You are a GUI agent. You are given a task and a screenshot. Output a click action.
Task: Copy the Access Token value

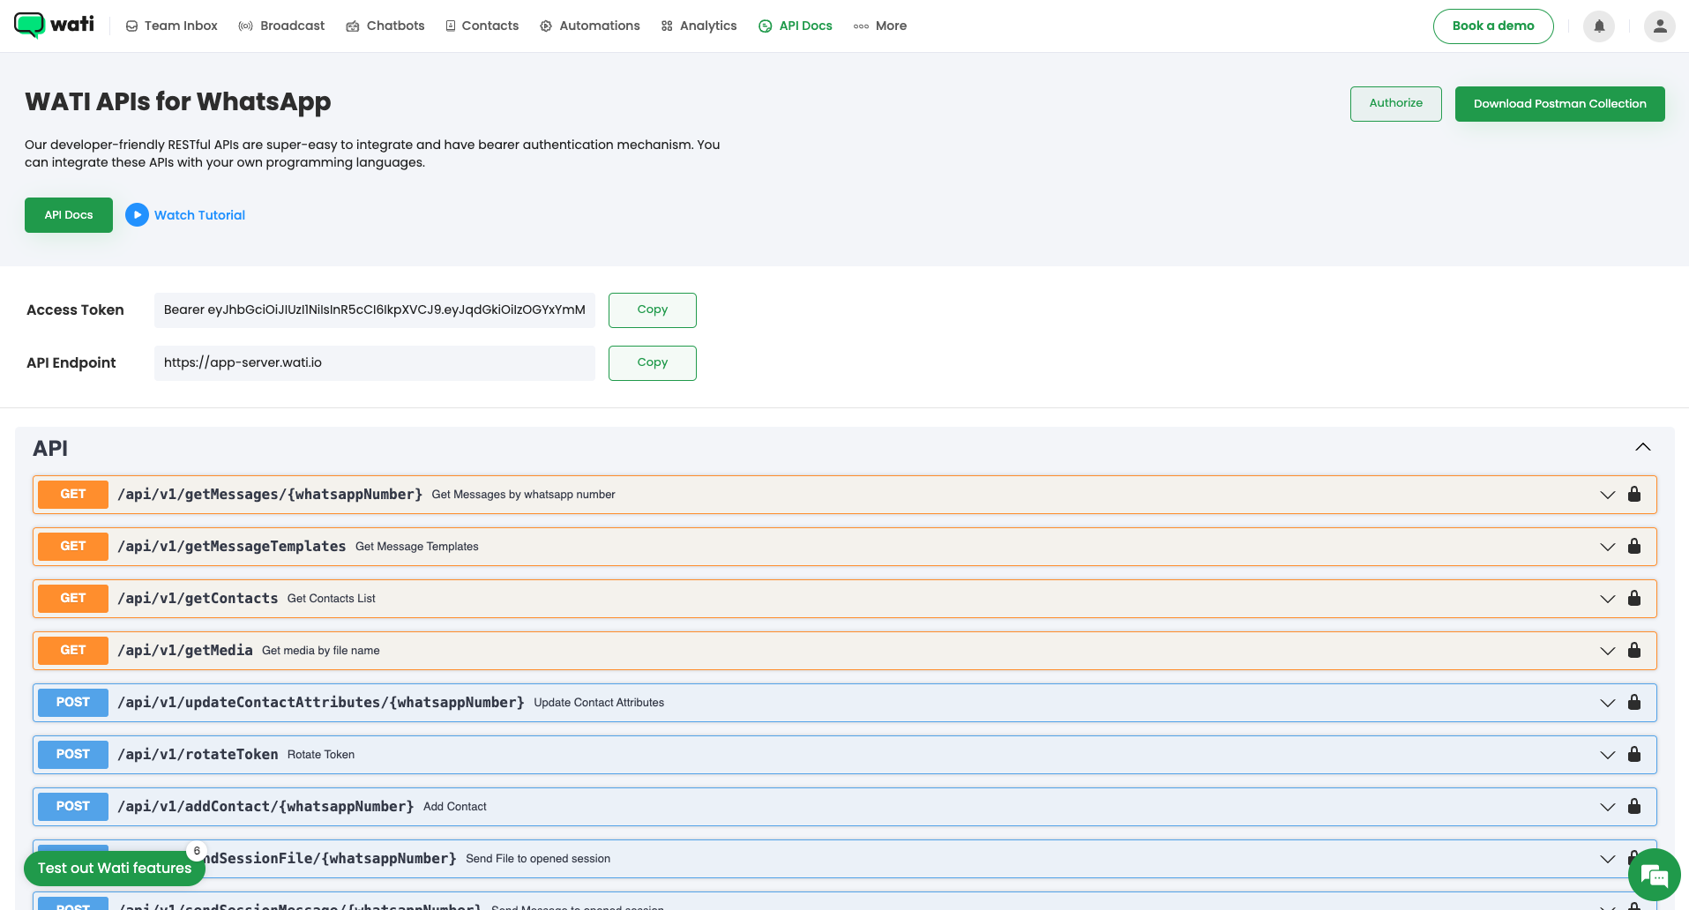652,310
